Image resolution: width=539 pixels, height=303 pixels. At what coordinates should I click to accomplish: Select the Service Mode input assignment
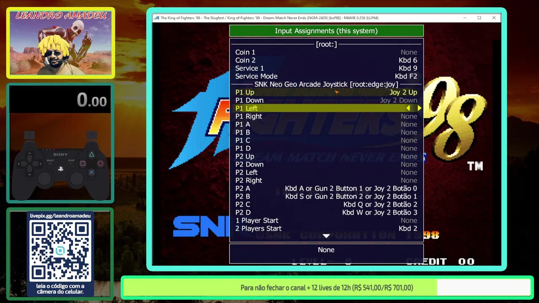tap(326, 76)
